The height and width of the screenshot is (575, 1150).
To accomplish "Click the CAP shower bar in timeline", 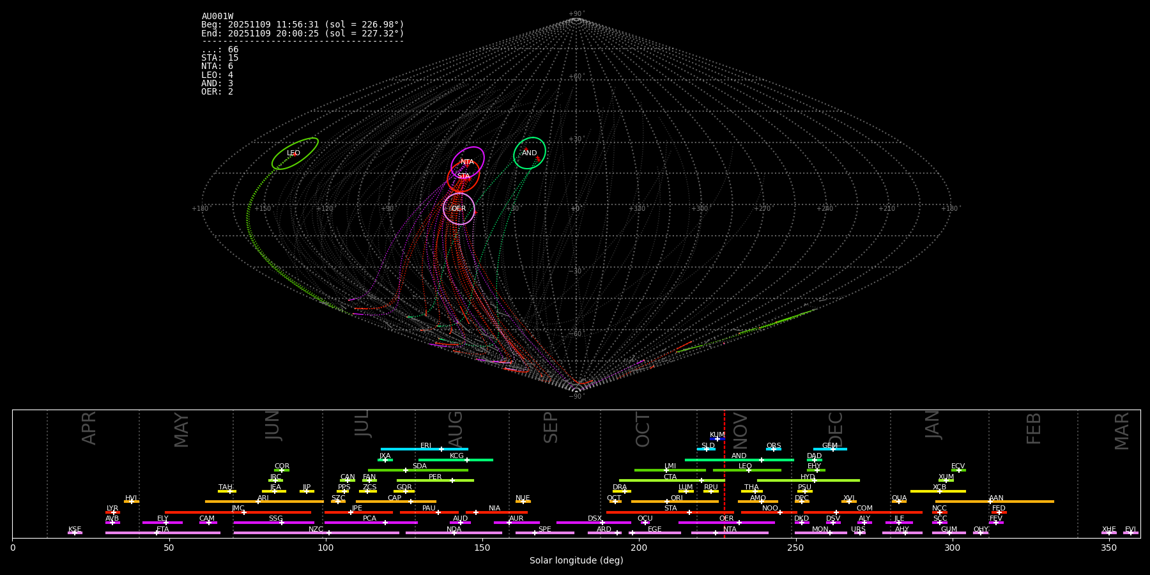I will [396, 502].
